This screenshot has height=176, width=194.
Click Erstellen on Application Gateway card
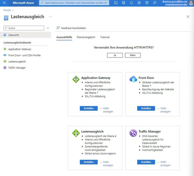click(x=89, y=108)
